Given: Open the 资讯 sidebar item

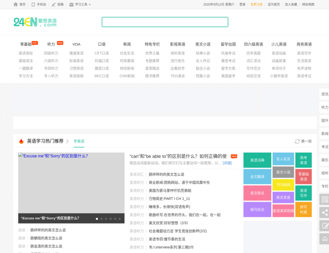Looking at the screenshot, I should [324, 94].
